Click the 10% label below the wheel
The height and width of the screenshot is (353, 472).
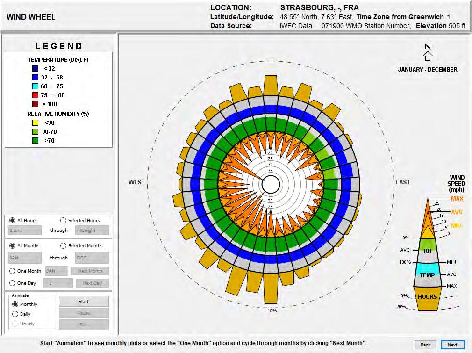click(272, 311)
